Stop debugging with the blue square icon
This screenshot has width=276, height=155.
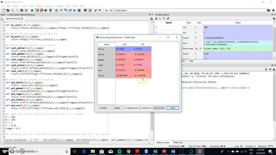79,10
